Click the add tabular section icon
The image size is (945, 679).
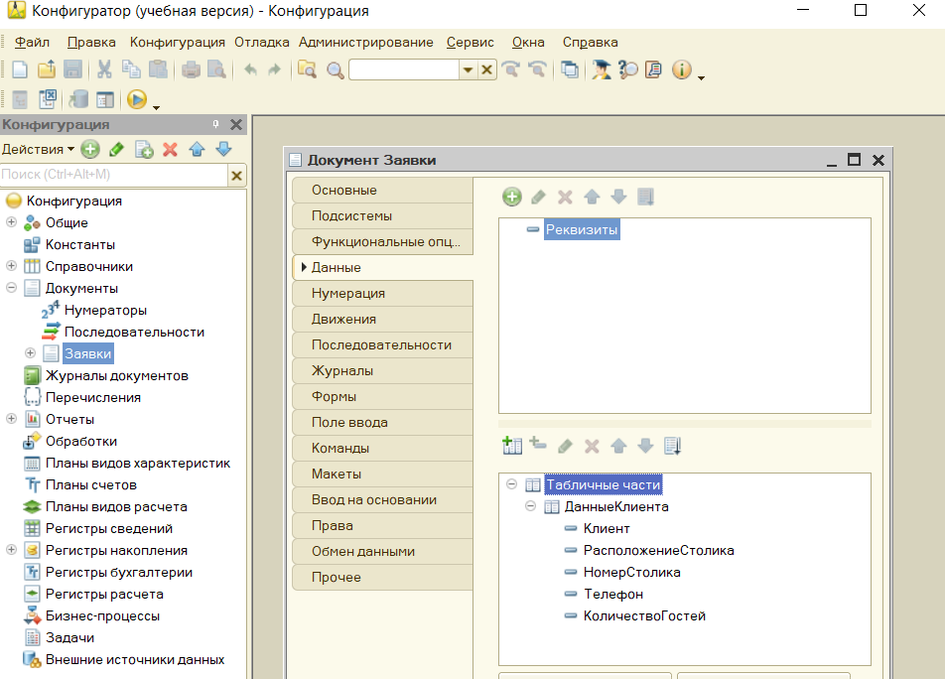pyautogui.click(x=512, y=446)
